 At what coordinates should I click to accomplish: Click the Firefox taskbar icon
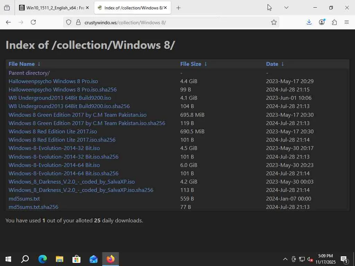point(111,259)
